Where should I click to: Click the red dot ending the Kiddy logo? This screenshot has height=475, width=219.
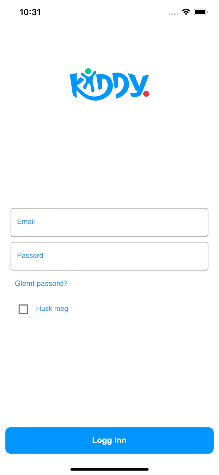[x=146, y=94]
